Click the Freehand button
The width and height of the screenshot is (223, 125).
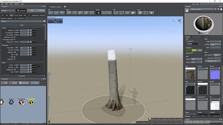(40, 10)
